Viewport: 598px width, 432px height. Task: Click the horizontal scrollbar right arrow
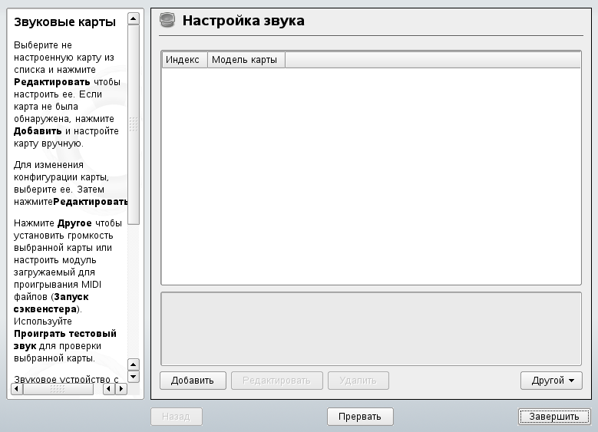tap(121, 389)
